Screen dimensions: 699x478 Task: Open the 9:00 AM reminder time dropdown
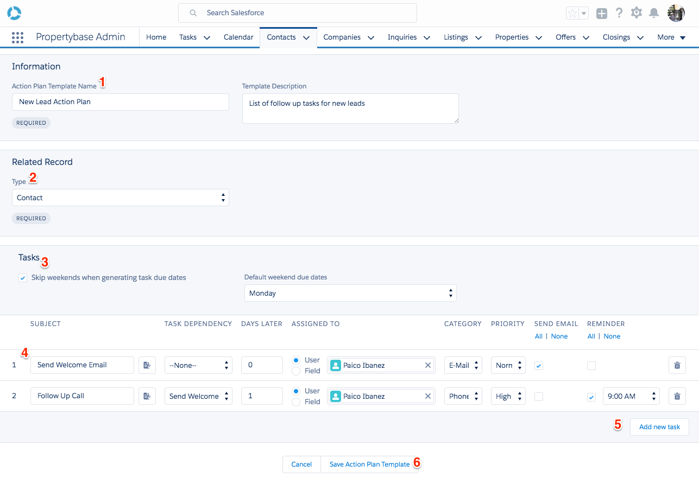(x=631, y=396)
